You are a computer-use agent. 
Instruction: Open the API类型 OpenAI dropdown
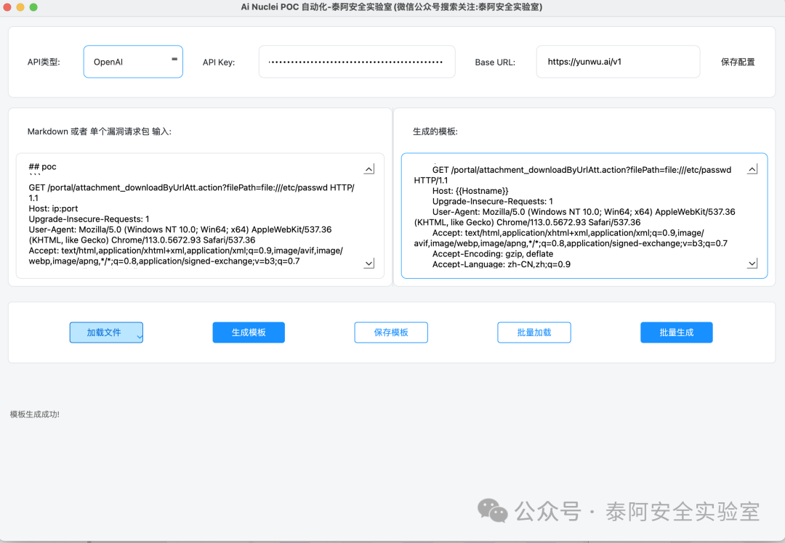[133, 62]
